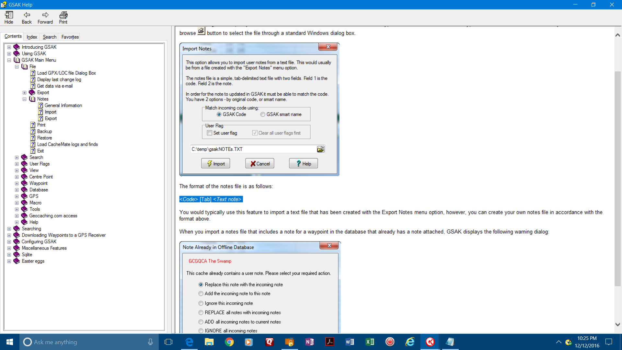Select the GSAK Code radio button

219,114
